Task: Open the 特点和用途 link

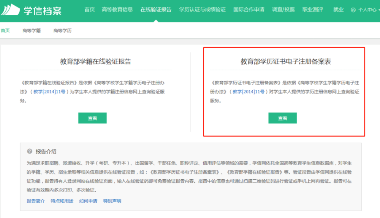Action: click(x=62, y=201)
